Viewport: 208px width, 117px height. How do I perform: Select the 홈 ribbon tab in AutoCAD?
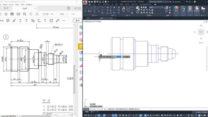89,4
